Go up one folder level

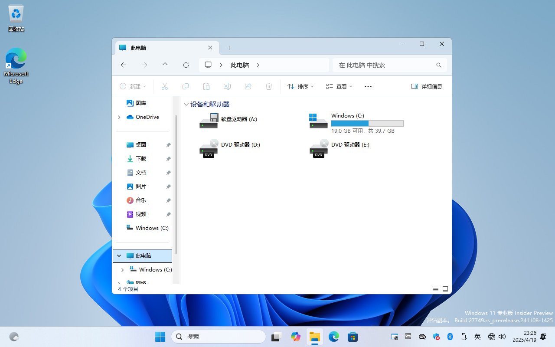165,65
